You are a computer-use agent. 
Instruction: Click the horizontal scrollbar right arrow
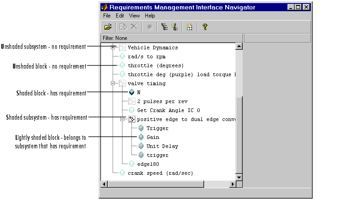[x=233, y=184]
